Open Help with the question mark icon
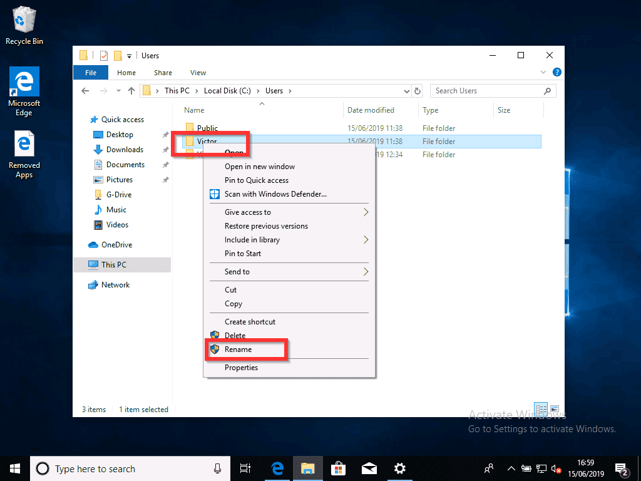Image resolution: width=641 pixels, height=481 pixels. coord(556,72)
